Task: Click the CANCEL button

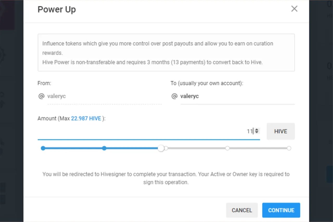Action: point(242,210)
